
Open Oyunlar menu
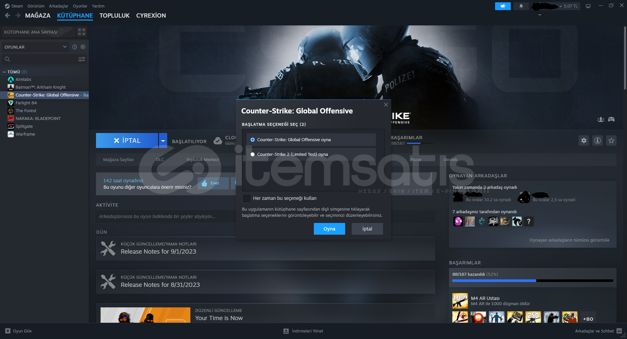pos(80,6)
